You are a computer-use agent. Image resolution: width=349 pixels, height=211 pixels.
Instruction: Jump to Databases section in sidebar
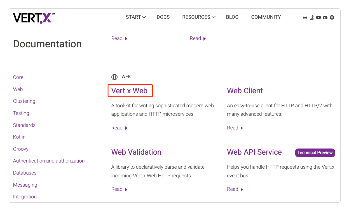(x=25, y=173)
